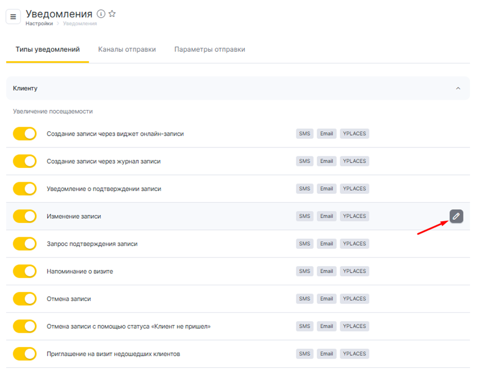
Task: Click the info icon beside Уведомления title
Action: click(x=101, y=14)
